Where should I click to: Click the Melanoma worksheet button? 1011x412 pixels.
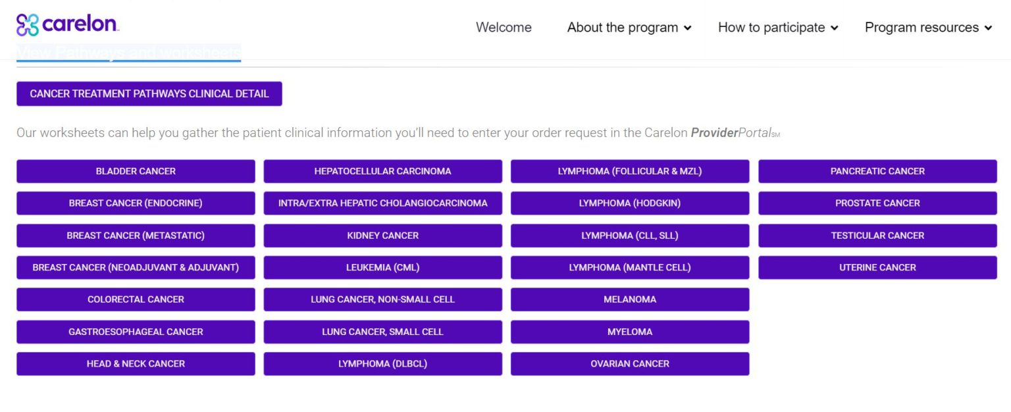pos(629,299)
